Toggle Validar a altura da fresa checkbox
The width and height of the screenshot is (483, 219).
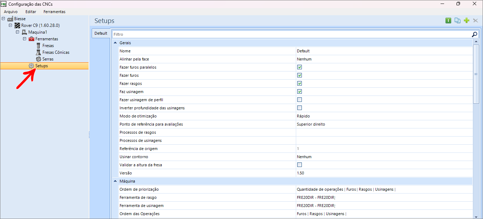(299, 165)
